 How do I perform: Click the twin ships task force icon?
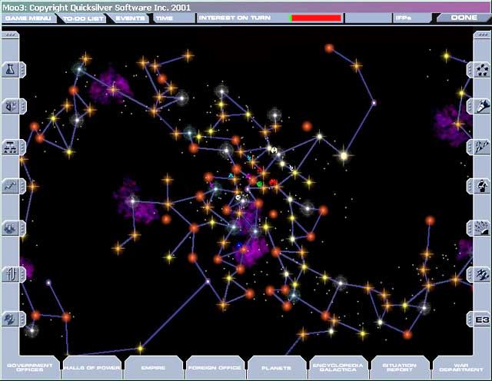(482, 147)
